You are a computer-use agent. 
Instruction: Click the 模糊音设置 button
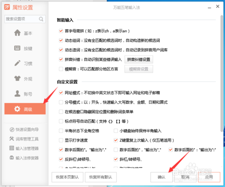click(x=139, y=69)
